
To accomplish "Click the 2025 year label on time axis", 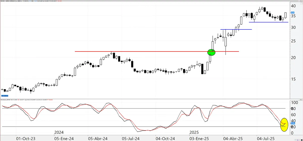I will click(x=195, y=132).
